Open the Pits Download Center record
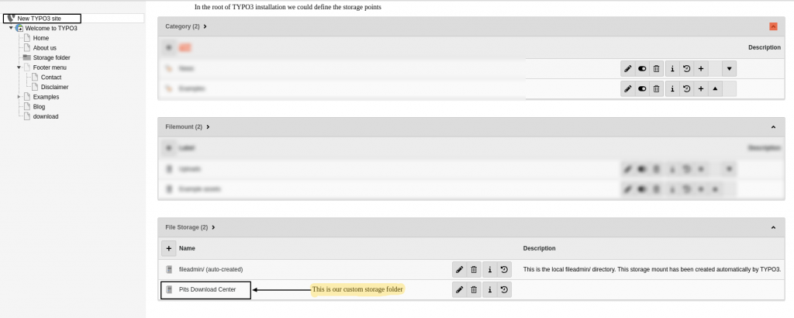The width and height of the screenshot is (794, 318). (x=207, y=289)
